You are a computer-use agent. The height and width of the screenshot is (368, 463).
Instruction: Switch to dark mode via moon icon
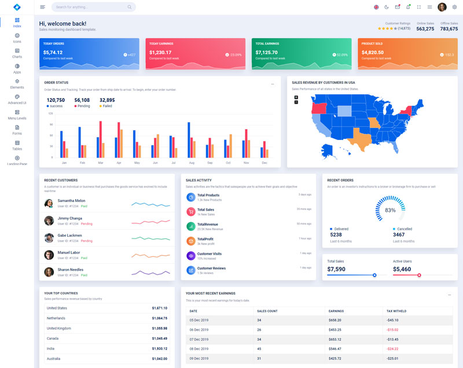coord(387,7)
